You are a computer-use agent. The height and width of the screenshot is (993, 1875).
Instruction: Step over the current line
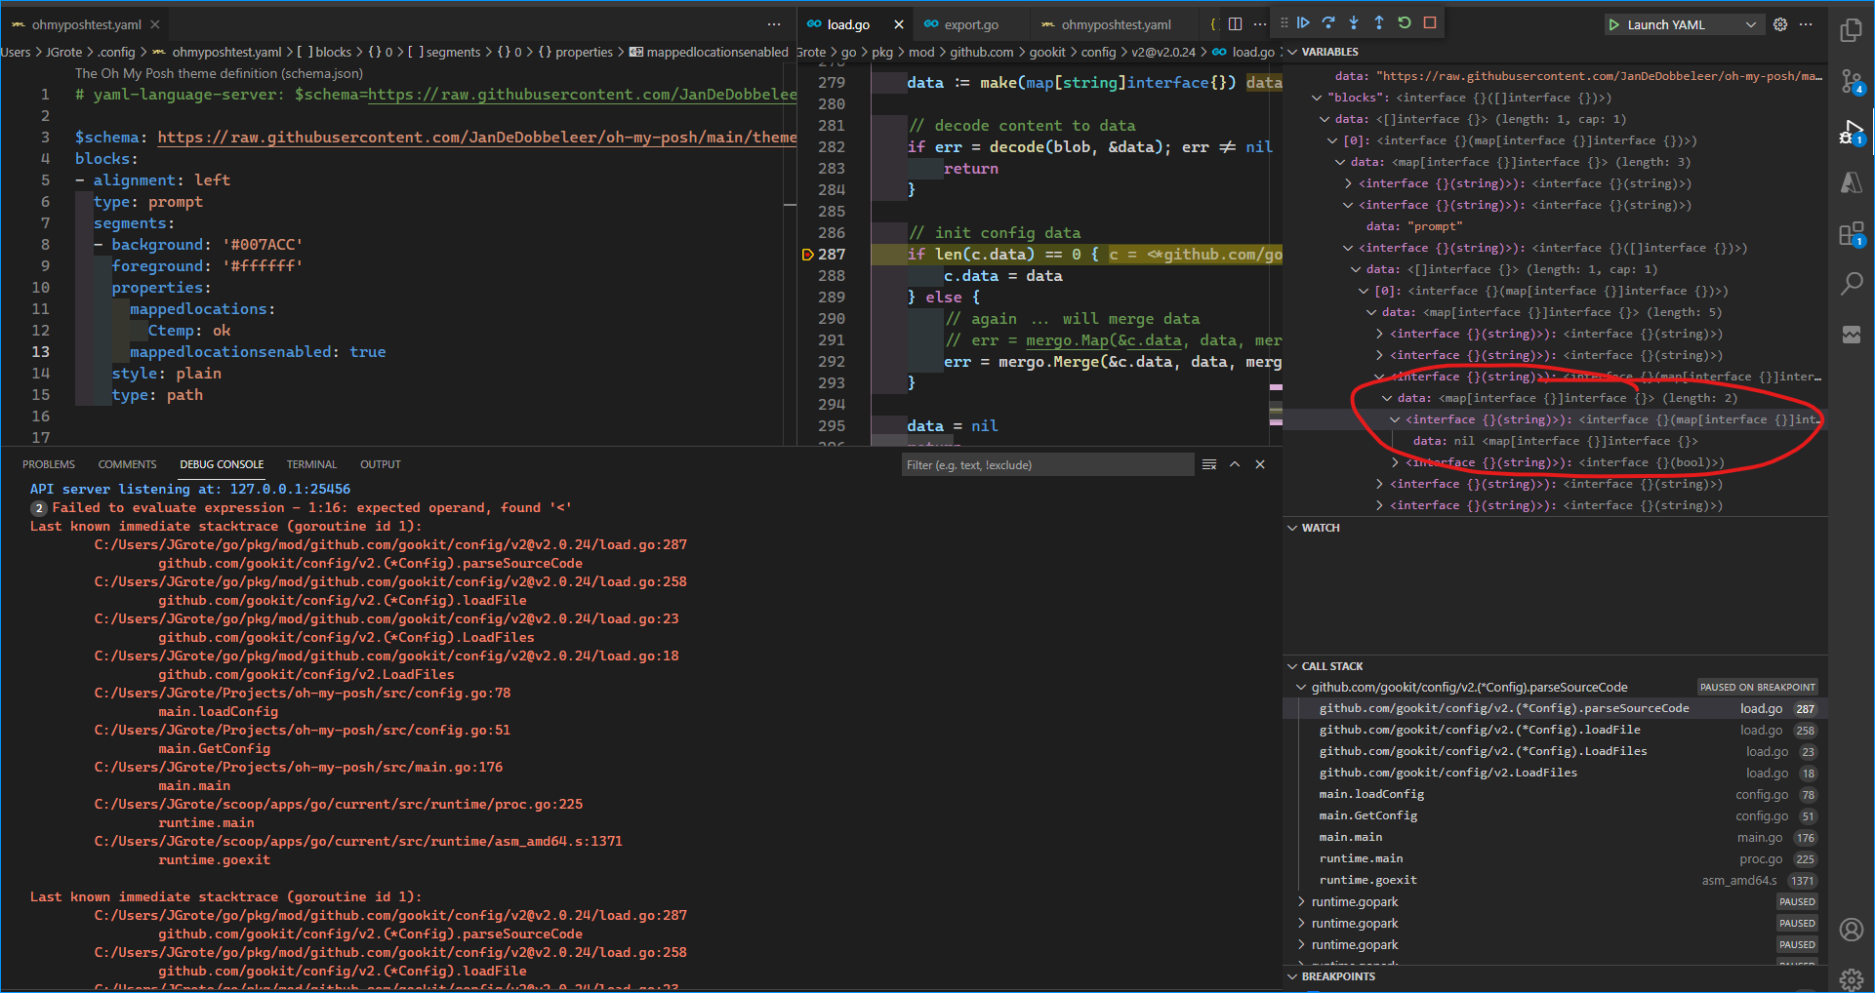coord(1329,22)
